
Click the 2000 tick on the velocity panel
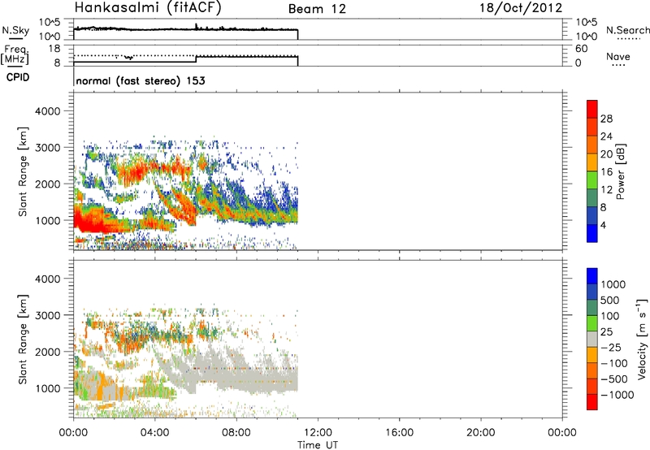[x=47, y=352]
